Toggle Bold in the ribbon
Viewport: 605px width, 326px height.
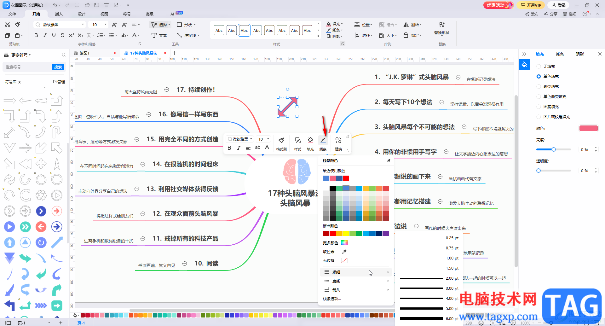pos(36,35)
